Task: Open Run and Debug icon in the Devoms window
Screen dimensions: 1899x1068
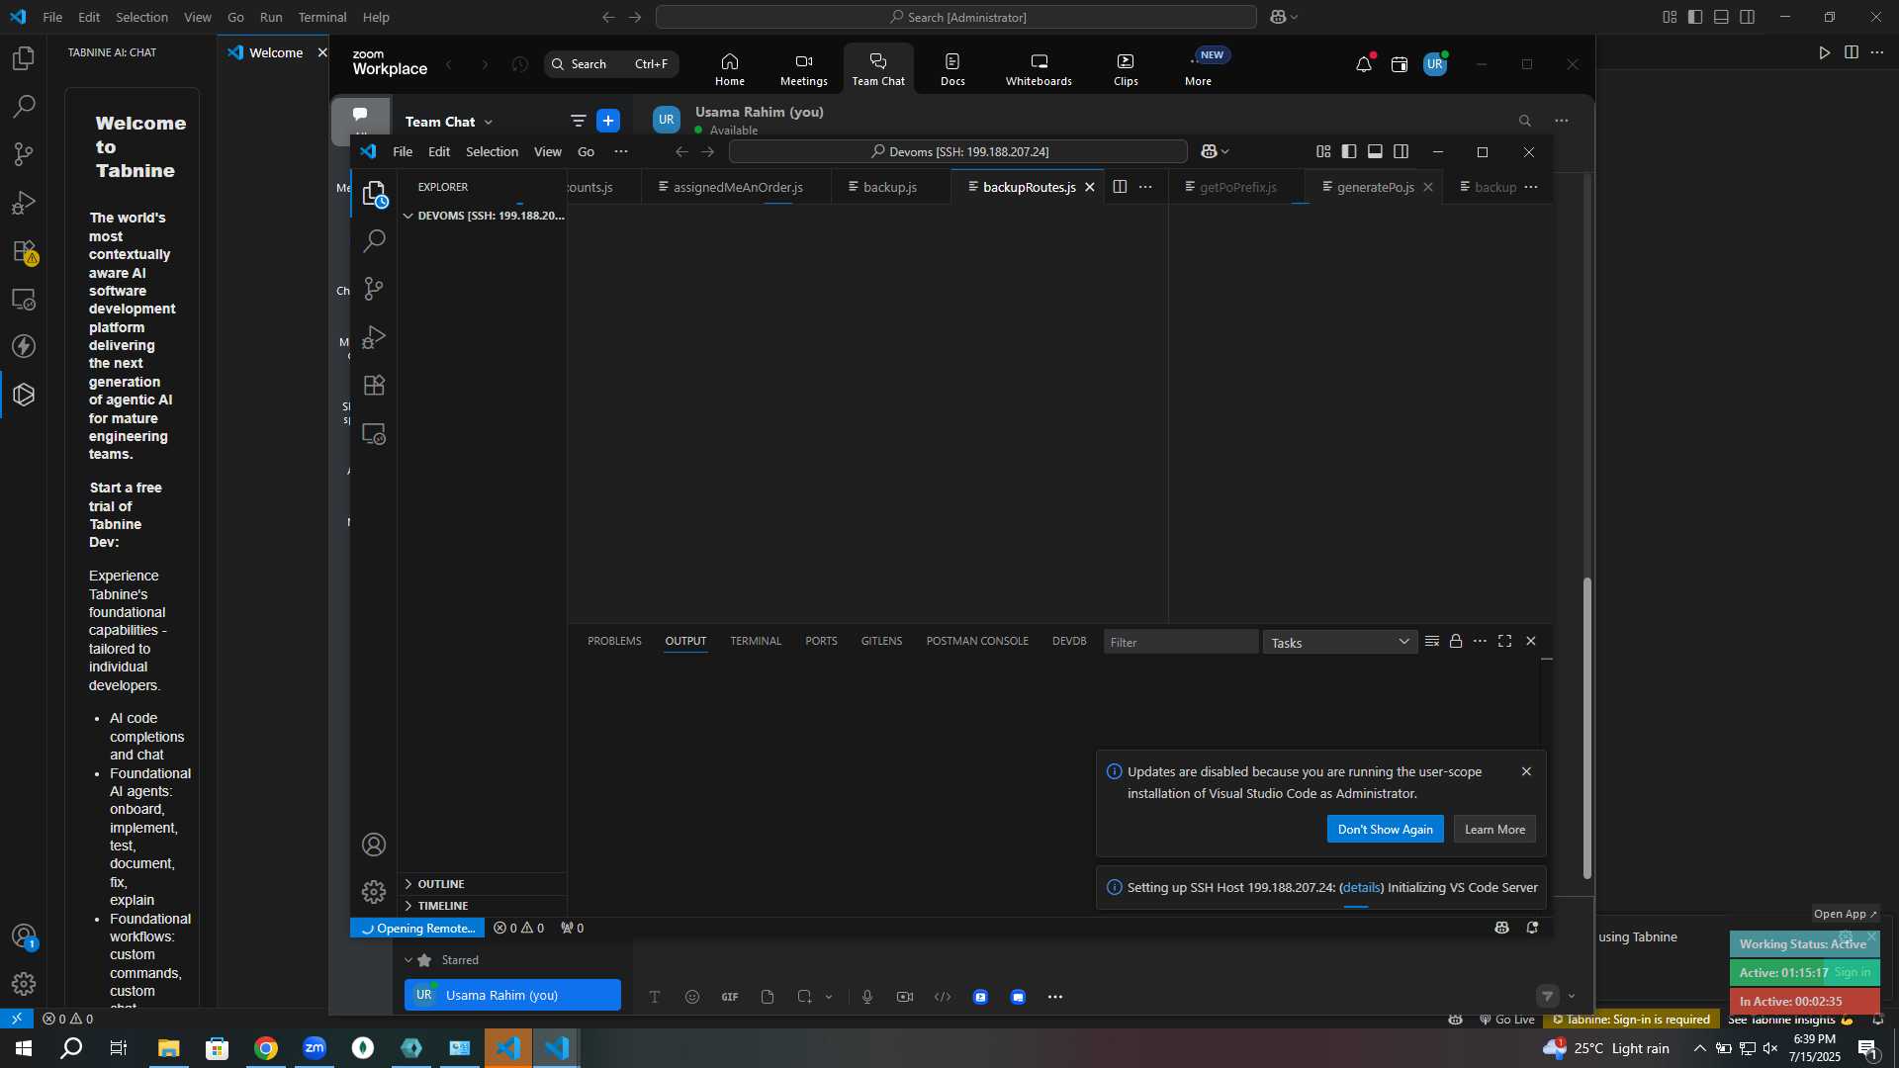Action: 374,337
